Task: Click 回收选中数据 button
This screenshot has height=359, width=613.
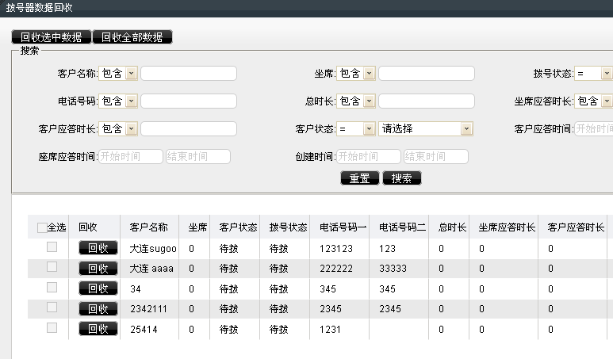Action: pyautogui.click(x=52, y=37)
